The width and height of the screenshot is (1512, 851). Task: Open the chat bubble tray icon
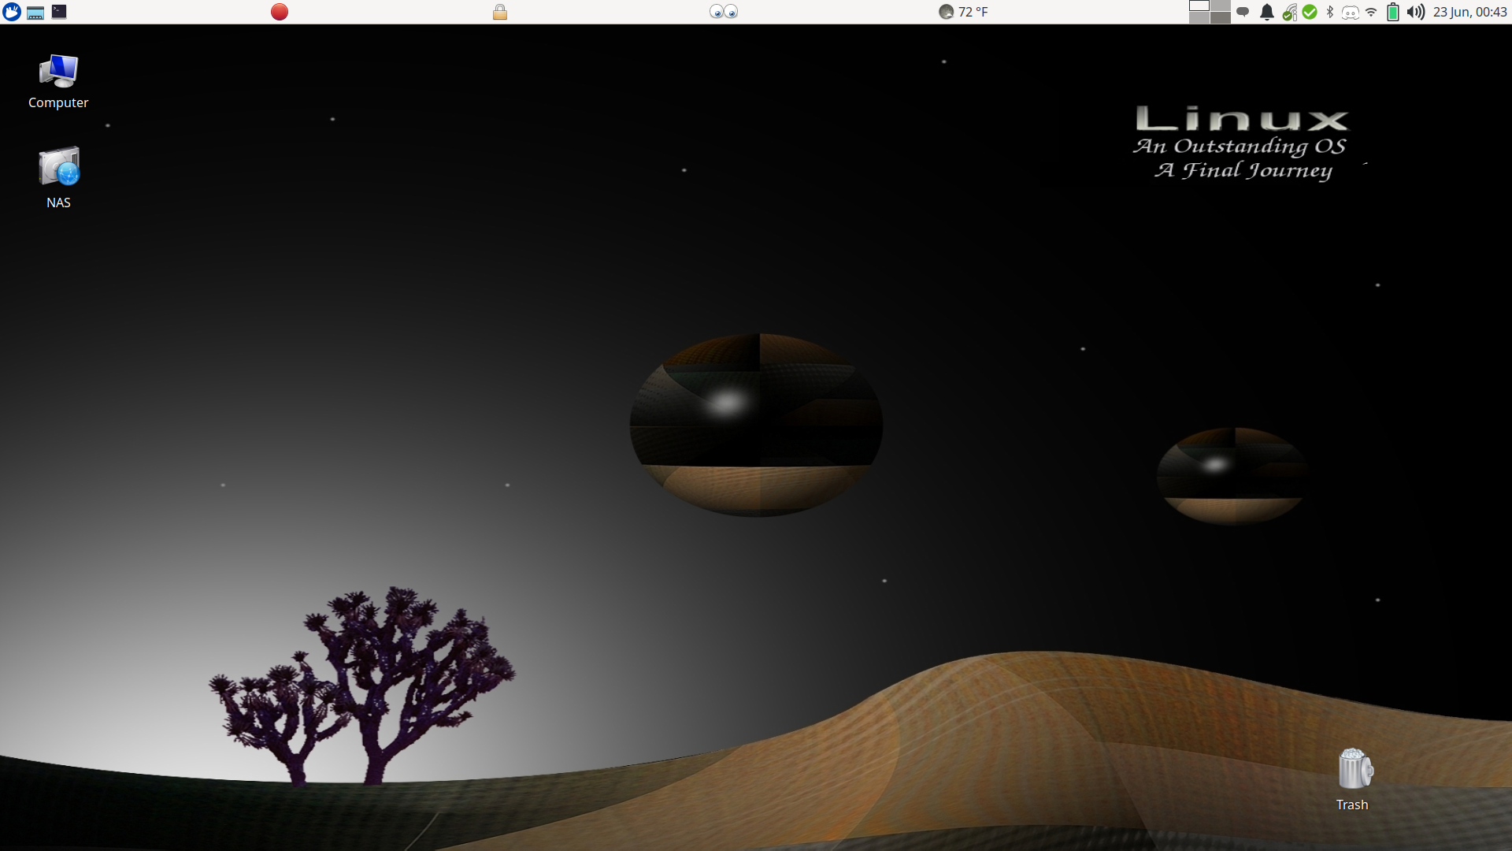1243,12
